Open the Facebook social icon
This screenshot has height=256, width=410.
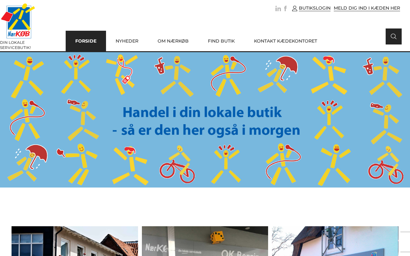click(285, 9)
